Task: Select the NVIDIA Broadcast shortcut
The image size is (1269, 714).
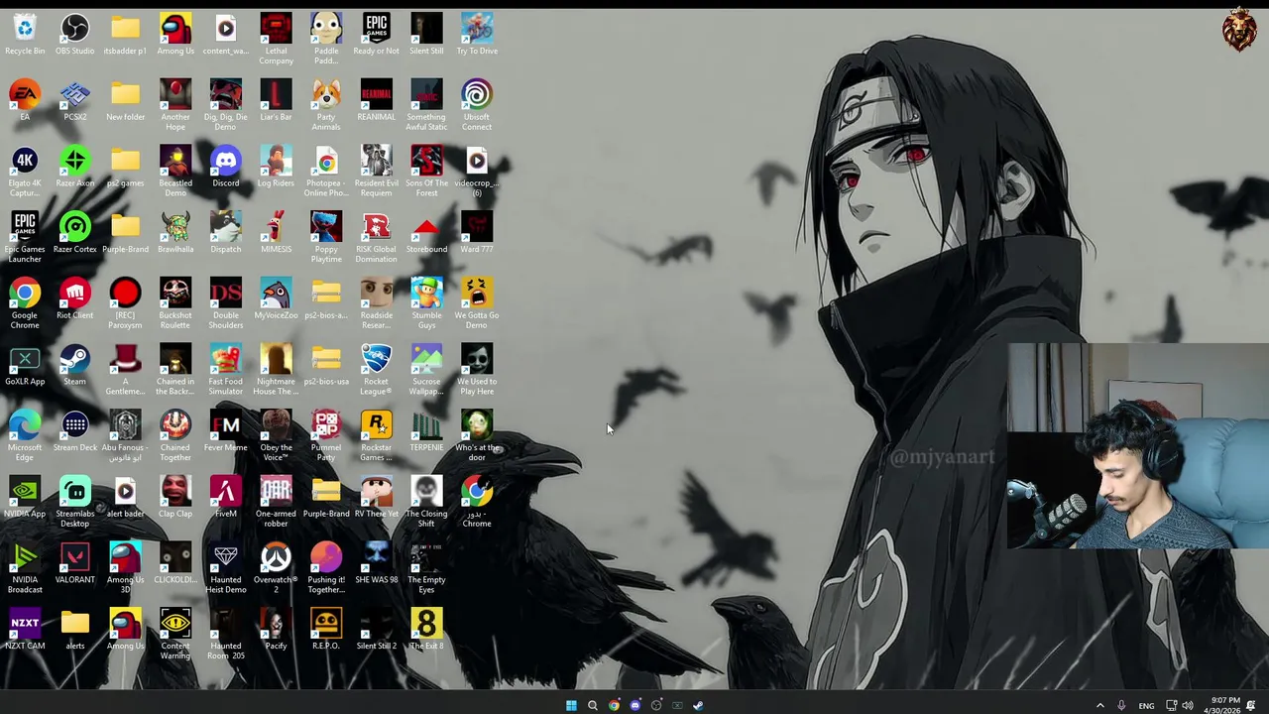Action: tap(25, 568)
